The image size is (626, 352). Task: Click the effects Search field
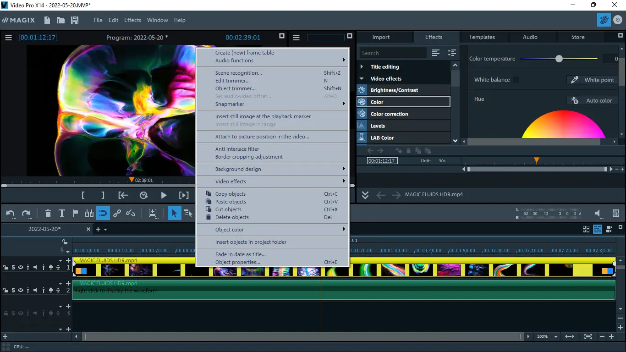[x=393, y=53]
